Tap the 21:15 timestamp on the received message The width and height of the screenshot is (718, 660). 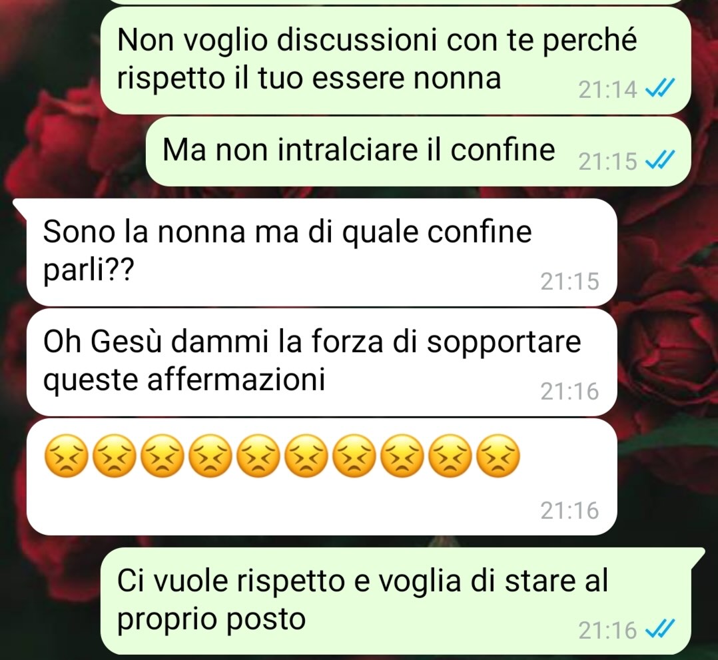point(569,281)
